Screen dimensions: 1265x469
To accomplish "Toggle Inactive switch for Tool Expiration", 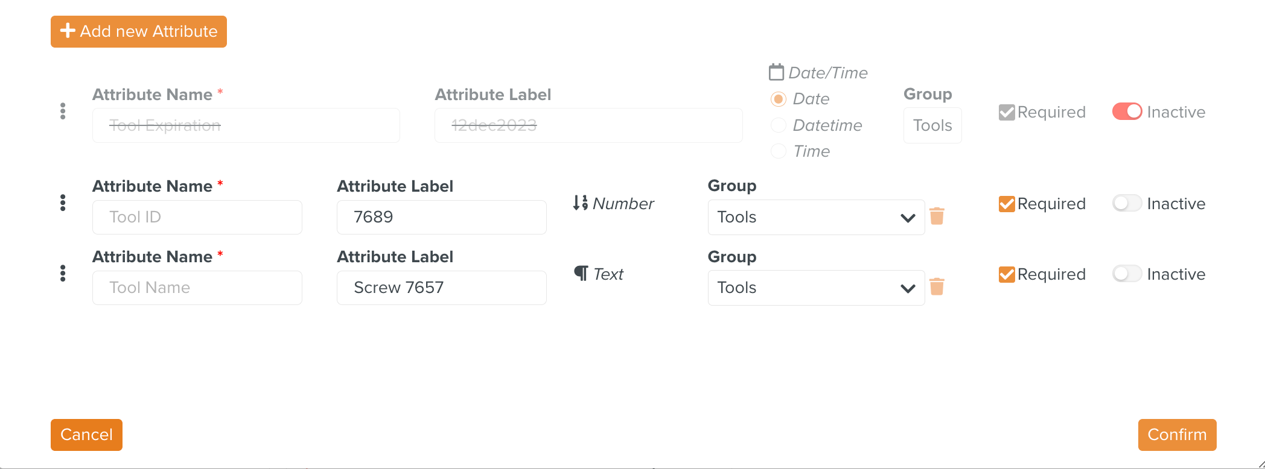I will click(1127, 112).
